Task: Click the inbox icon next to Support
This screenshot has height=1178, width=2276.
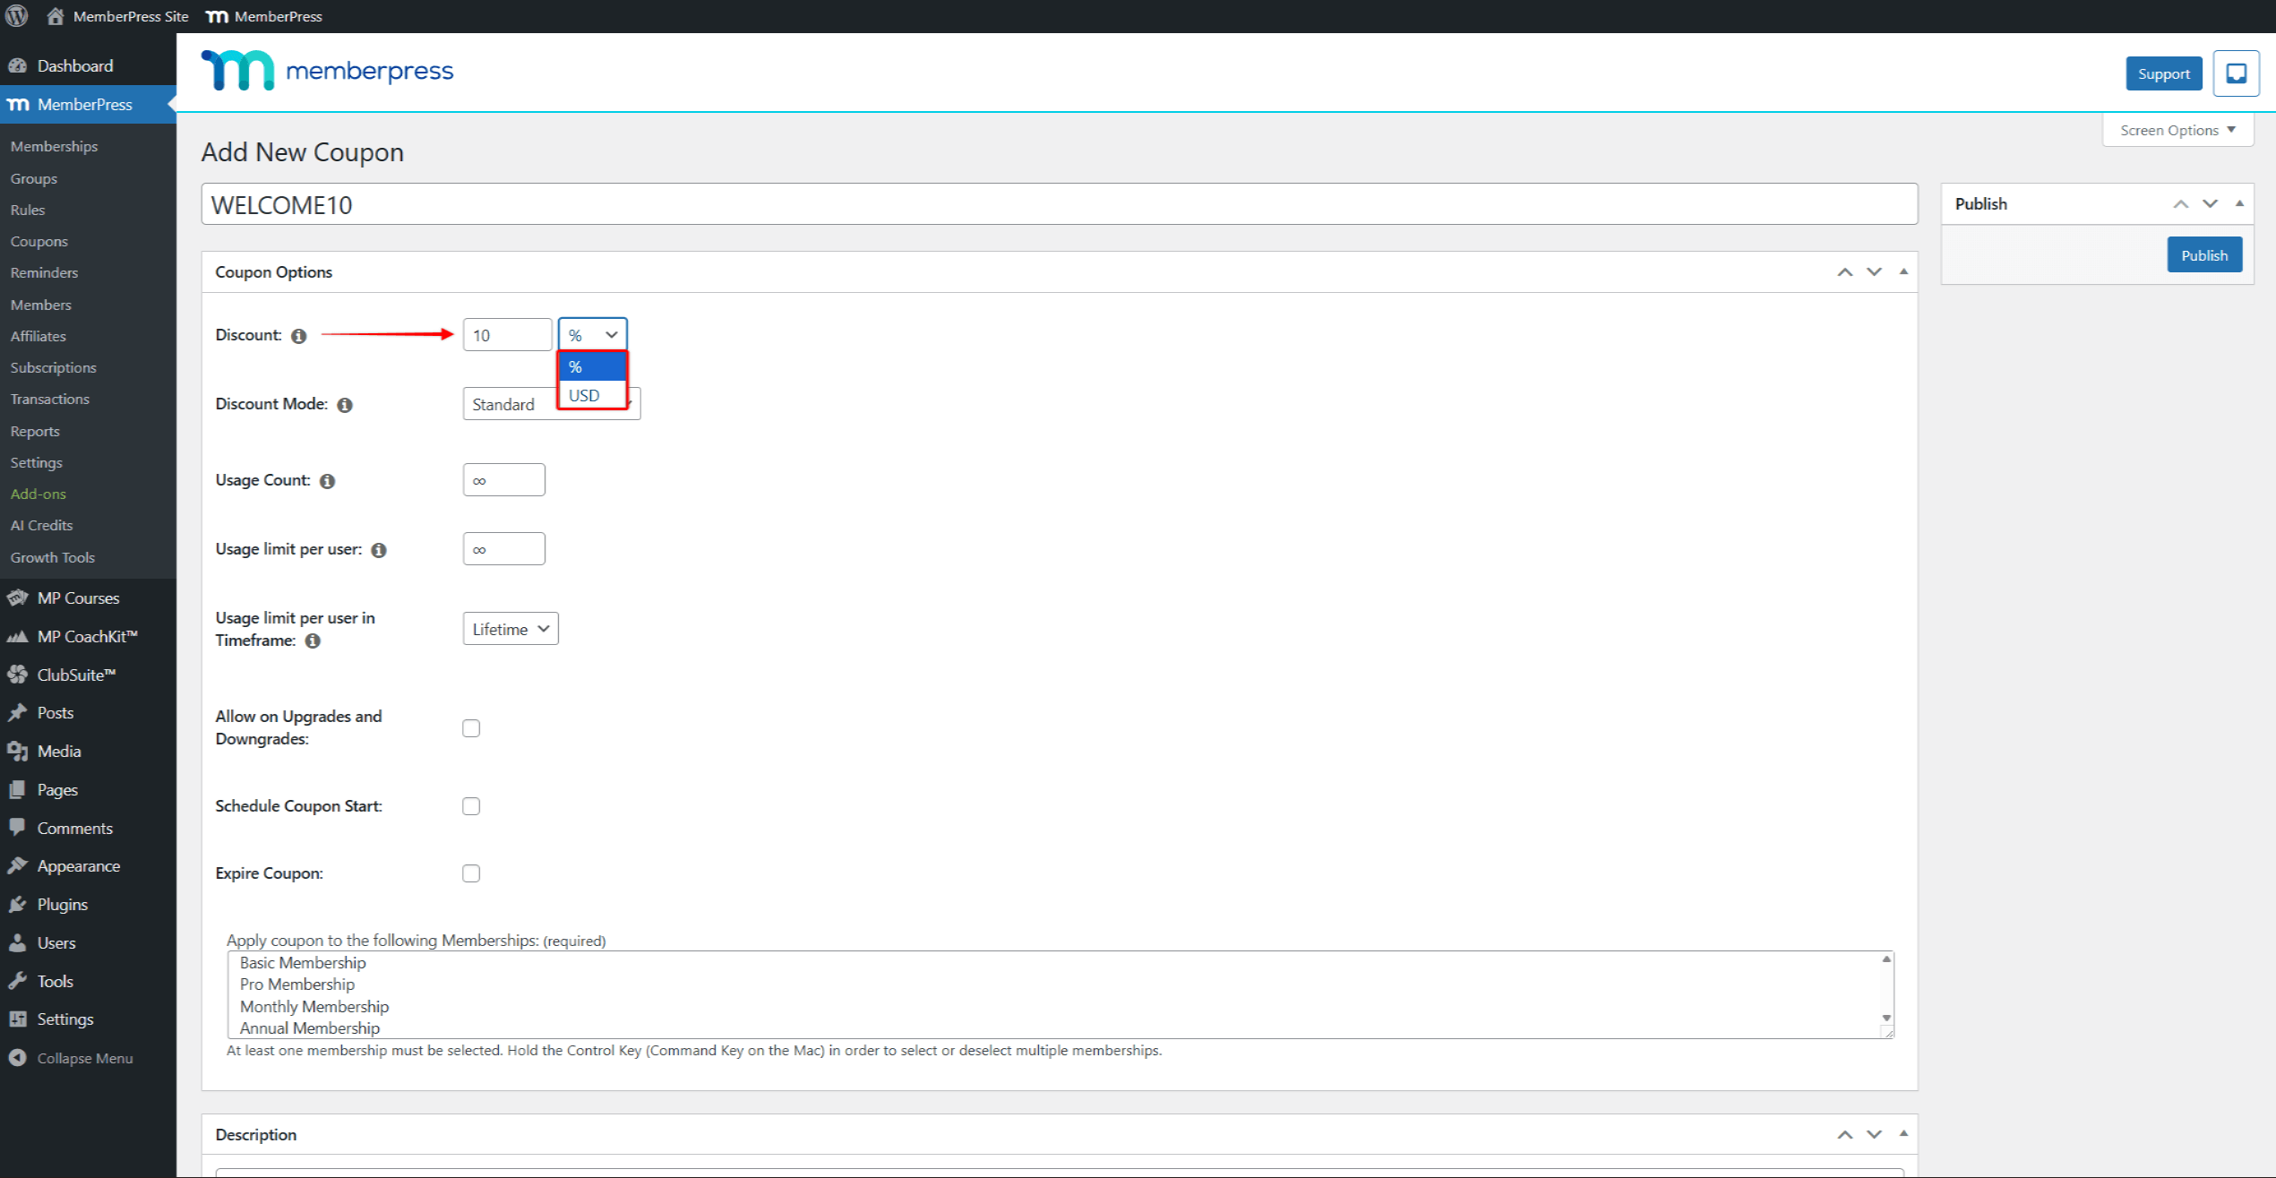Action: click(x=2235, y=73)
